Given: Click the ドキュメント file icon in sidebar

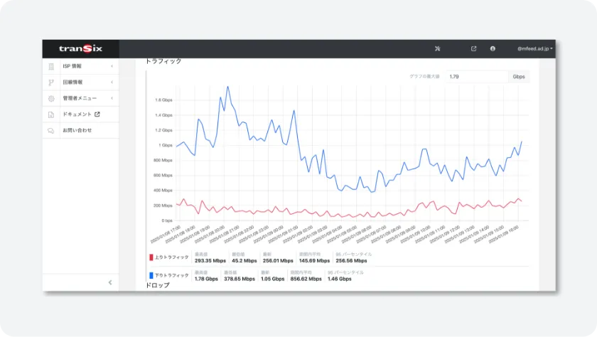Looking at the screenshot, I should [50, 114].
